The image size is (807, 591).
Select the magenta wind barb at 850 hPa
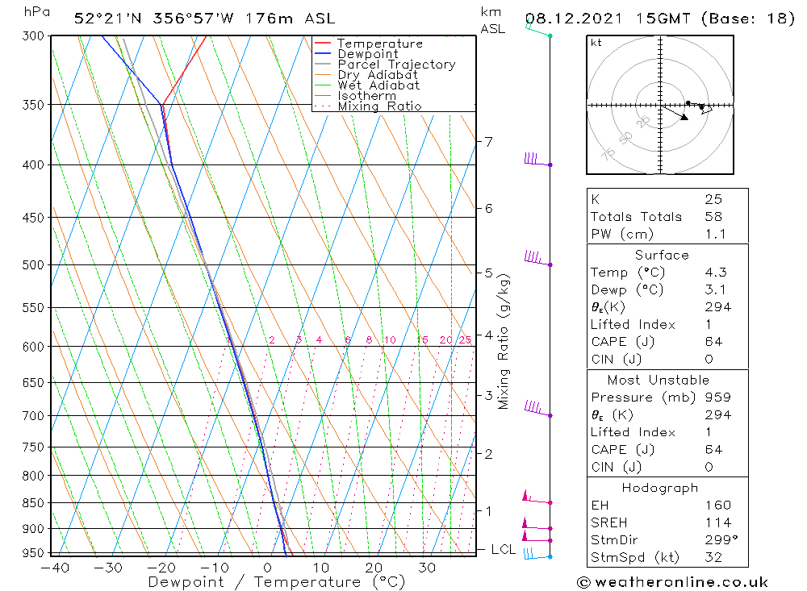(534, 498)
